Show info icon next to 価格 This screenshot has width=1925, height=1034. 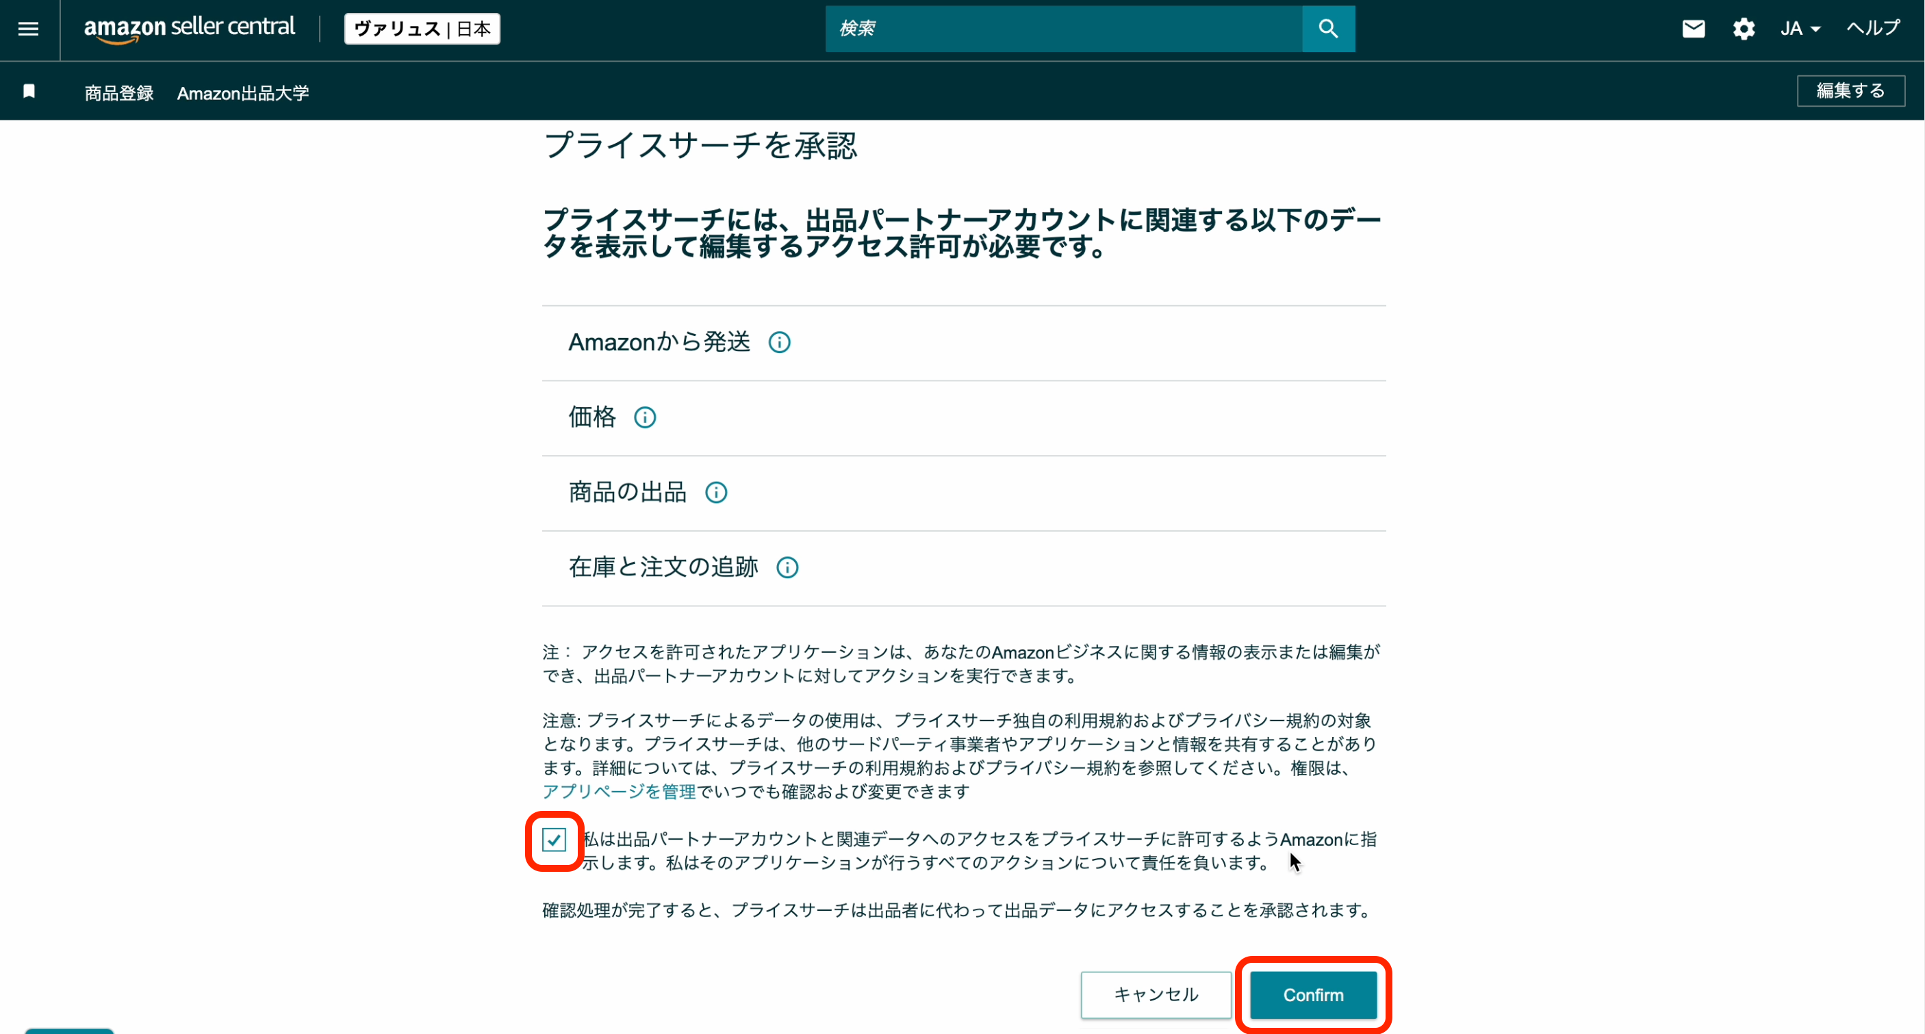tap(644, 417)
